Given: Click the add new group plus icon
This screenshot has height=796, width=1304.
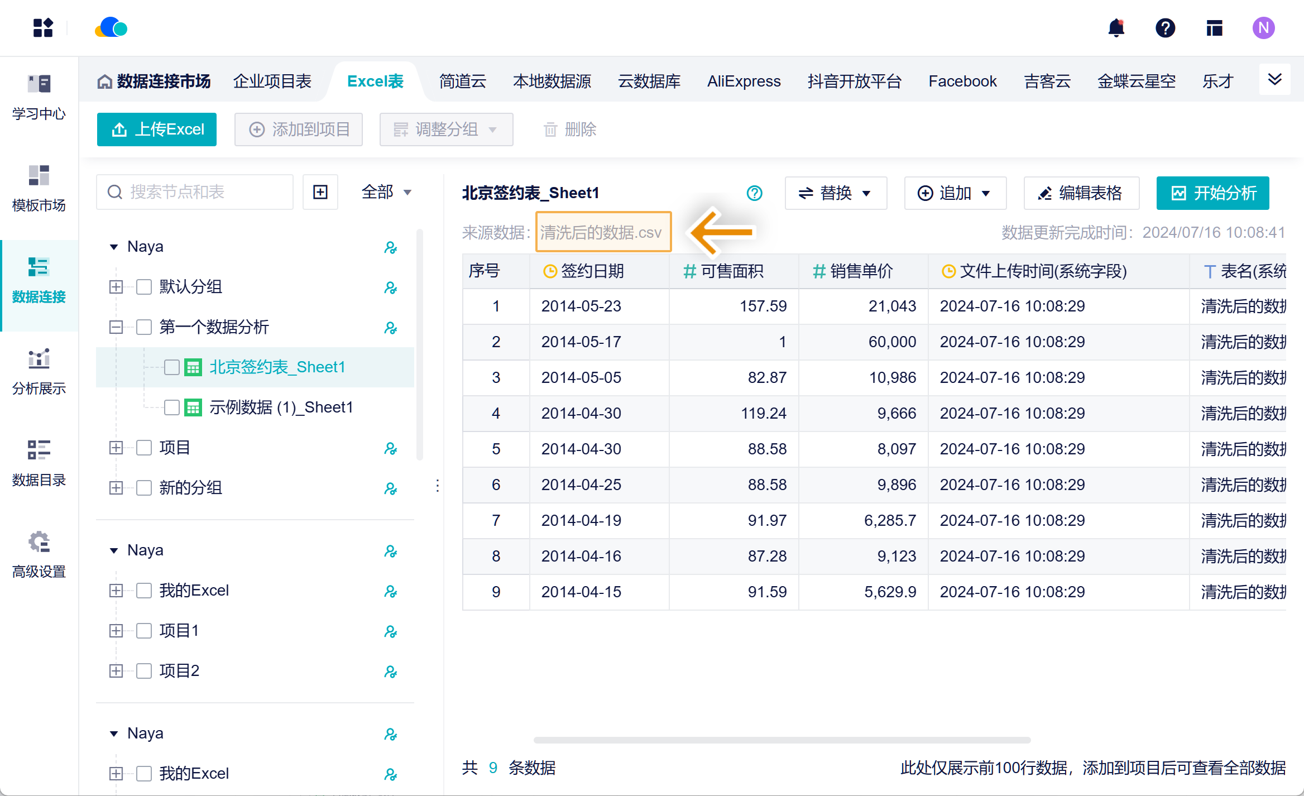Looking at the screenshot, I should pyautogui.click(x=320, y=192).
